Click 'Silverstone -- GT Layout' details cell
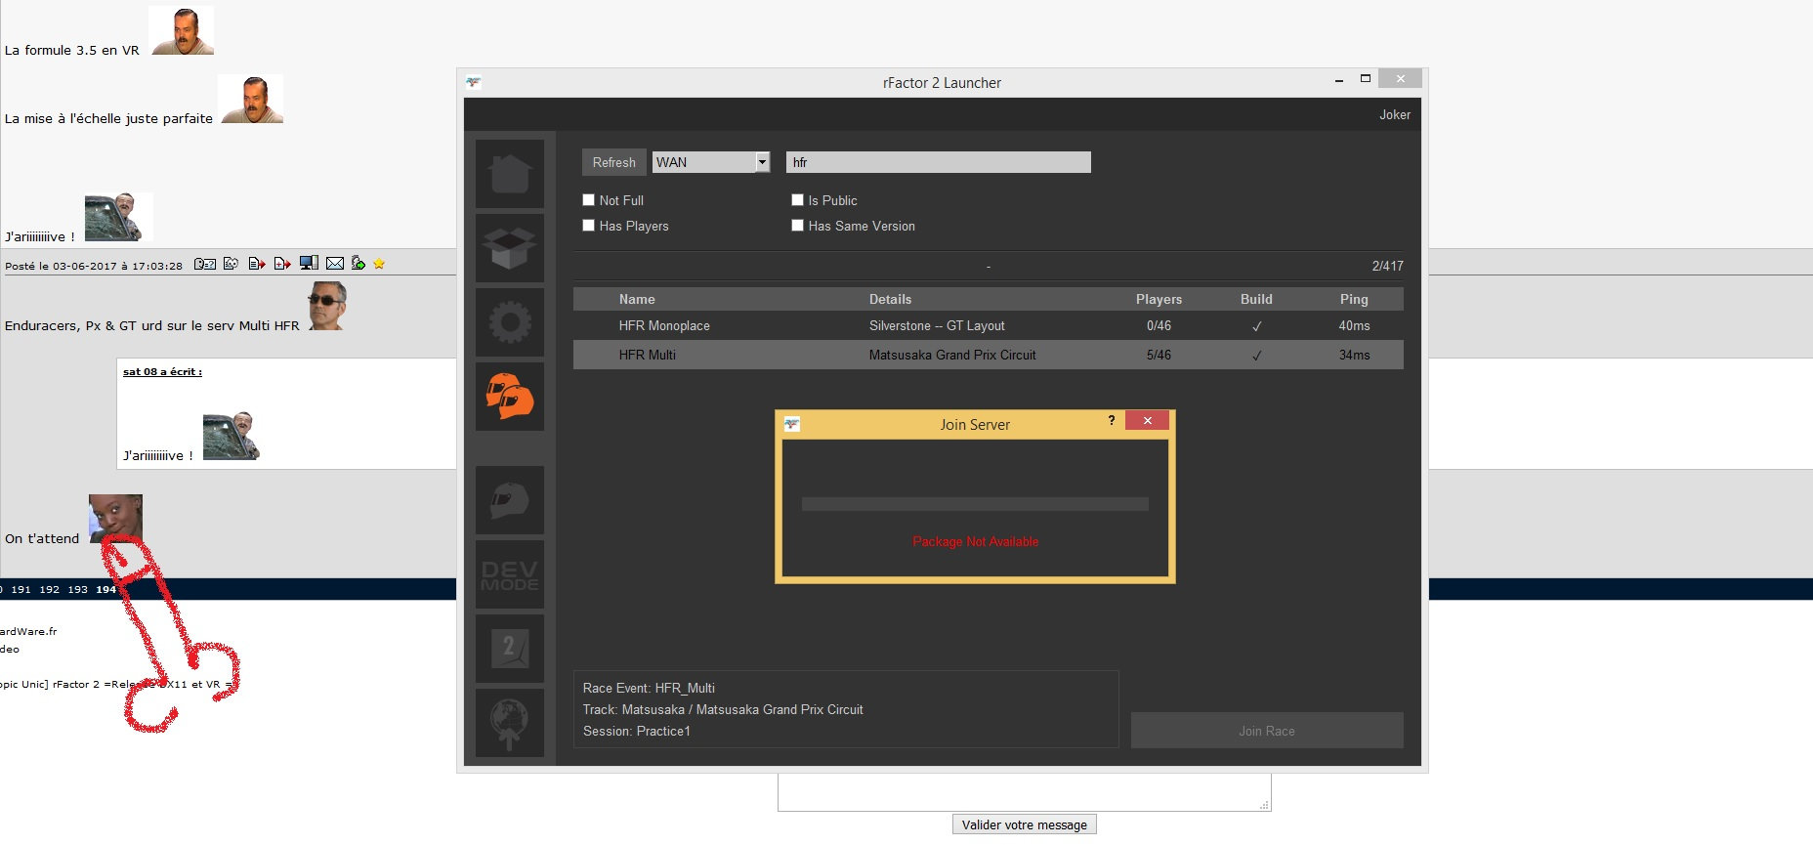The image size is (1813, 845). click(x=937, y=325)
